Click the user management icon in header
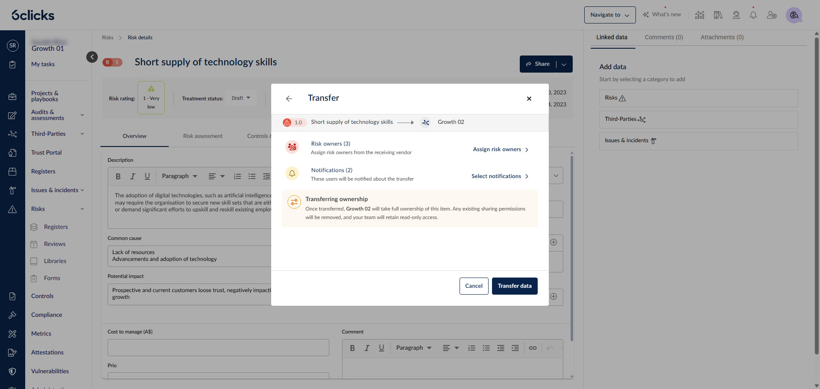This screenshot has height=389, width=820. point(771,15)
